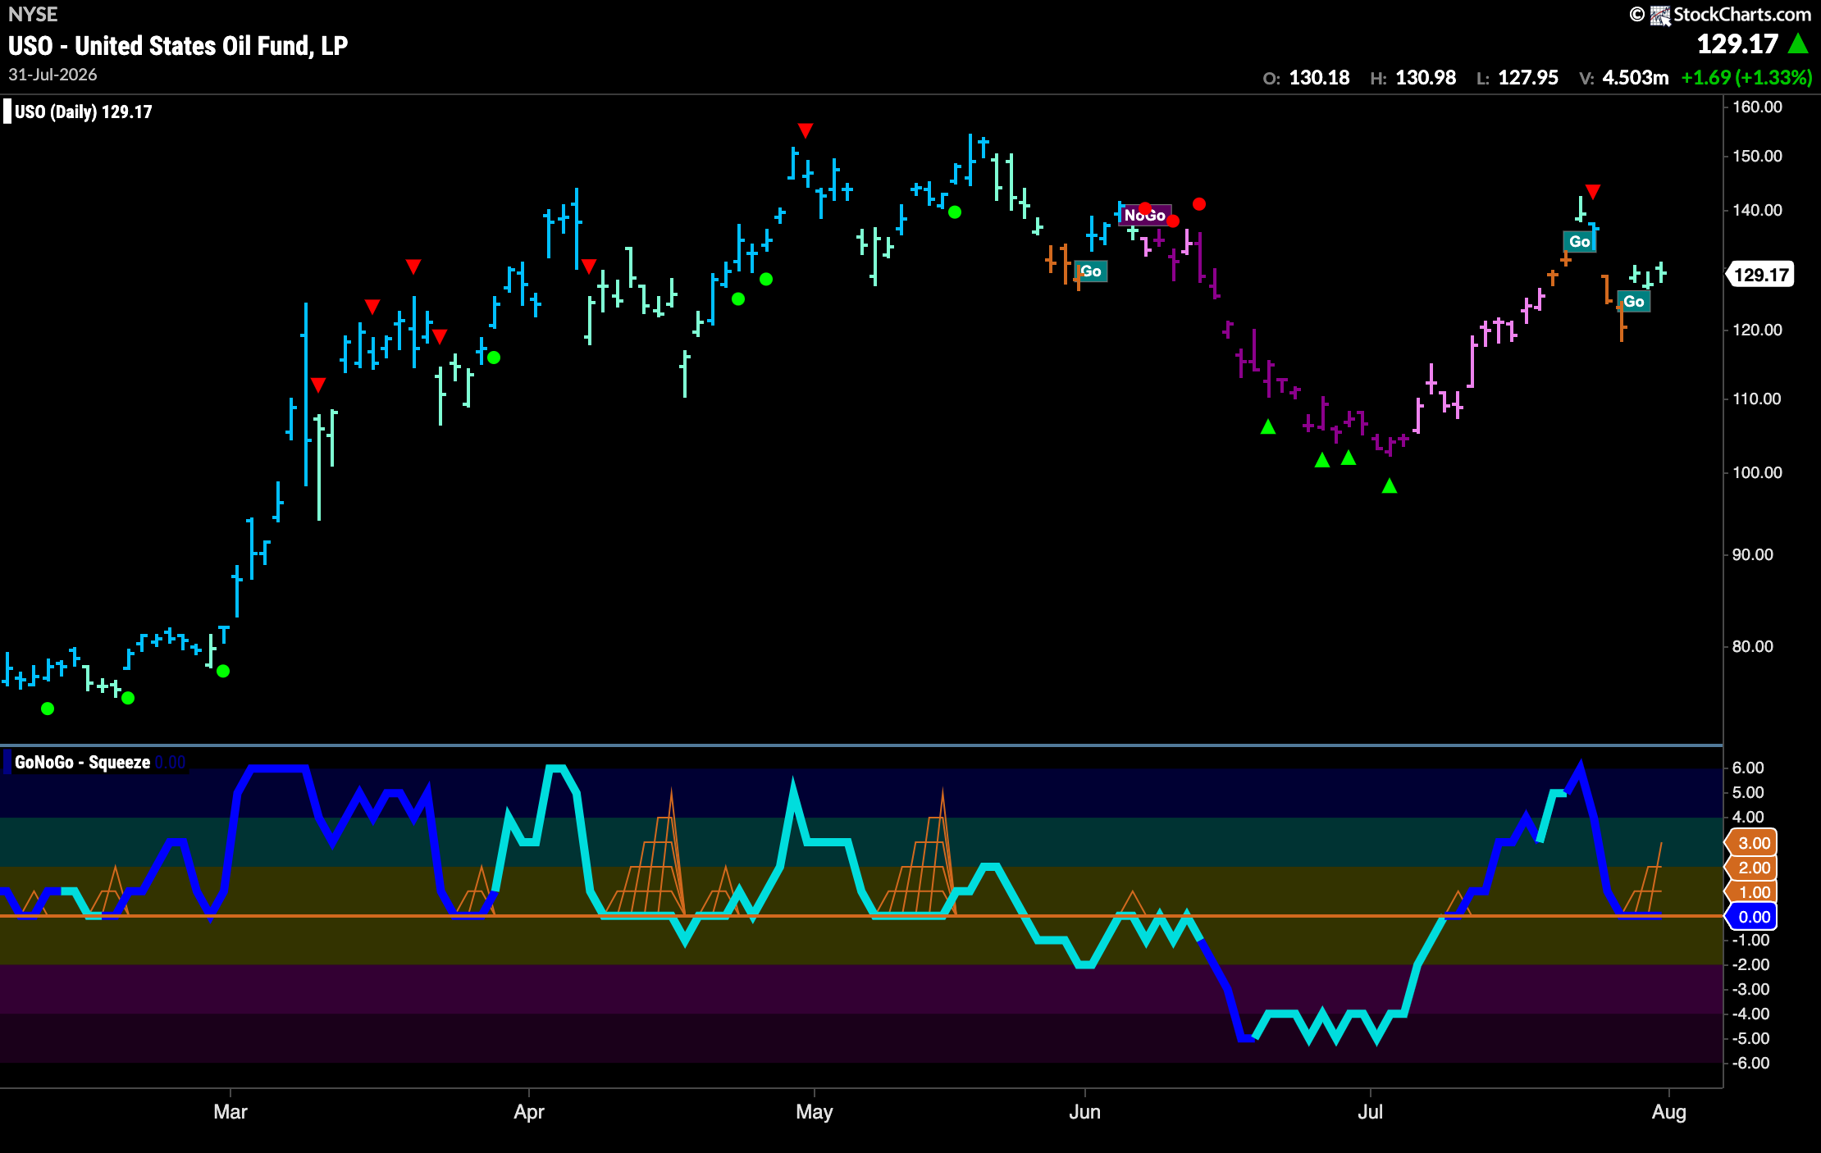Click the orange 2.00 squeeze level tag
Viewport: 1821px width, 1153px height.
(x=1753, y=868)
